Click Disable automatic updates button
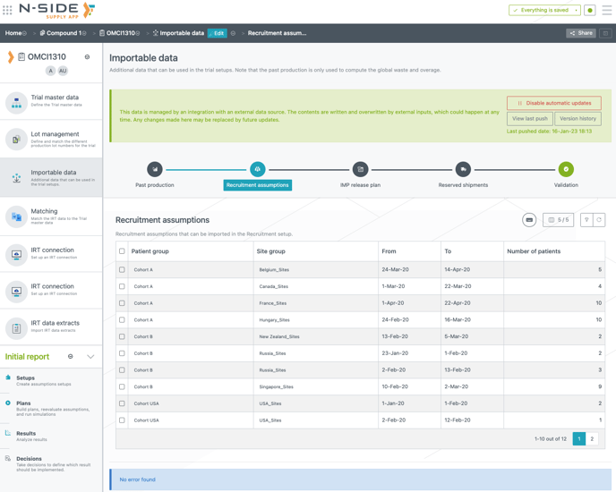This screenshot has height=492, width=616. click(553, 103)
